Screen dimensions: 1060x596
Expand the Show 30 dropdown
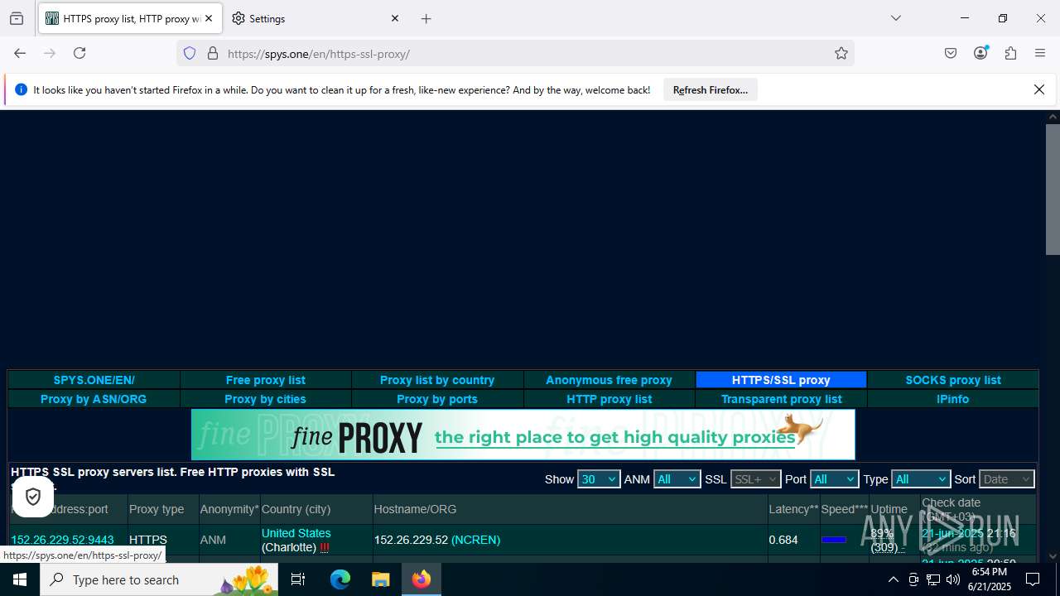click(x=598, y=479)
